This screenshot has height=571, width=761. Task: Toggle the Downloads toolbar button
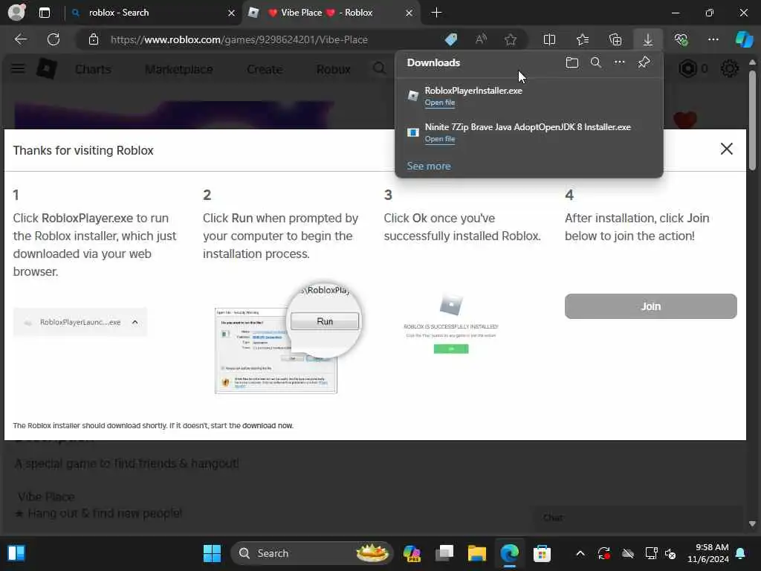point(648,39)
